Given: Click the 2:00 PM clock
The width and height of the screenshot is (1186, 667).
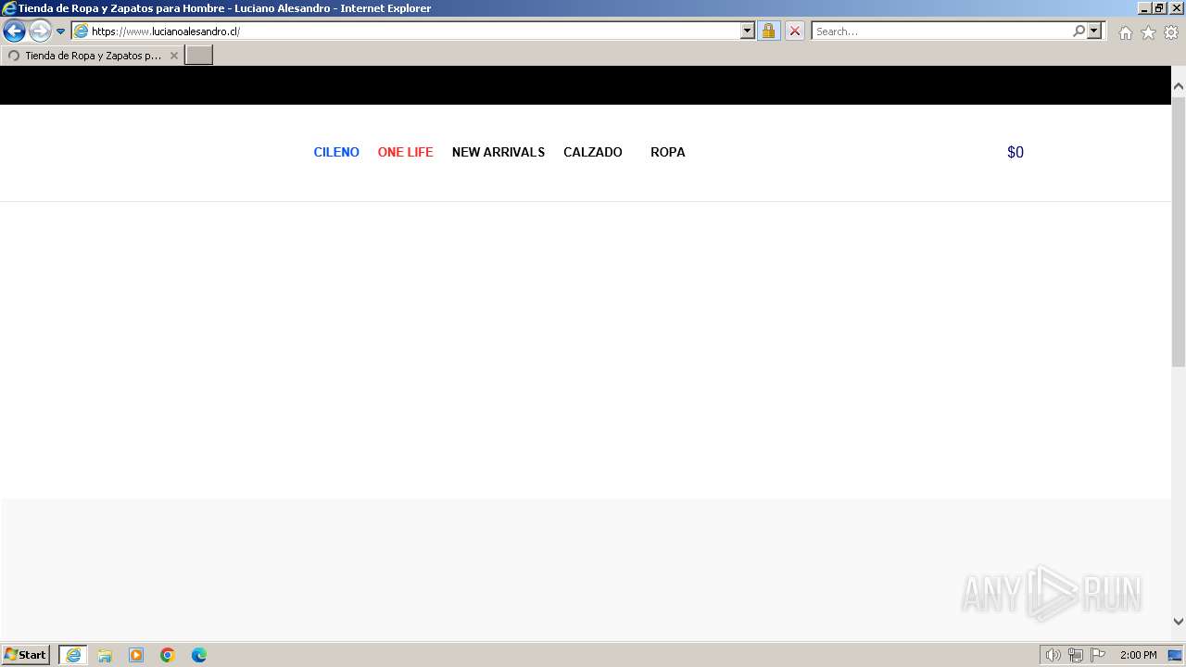Looking at the screenshot, I should (x=1138, y=655).
